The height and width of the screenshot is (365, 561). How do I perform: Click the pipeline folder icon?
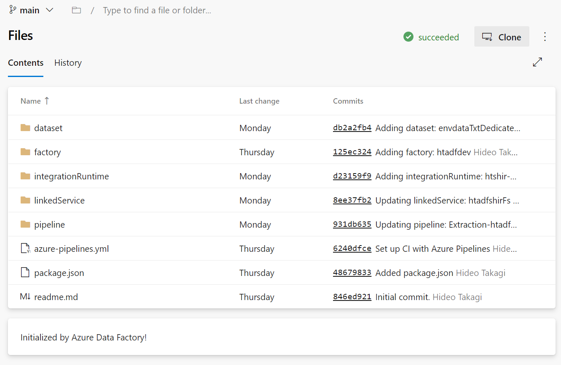(25, 224)
